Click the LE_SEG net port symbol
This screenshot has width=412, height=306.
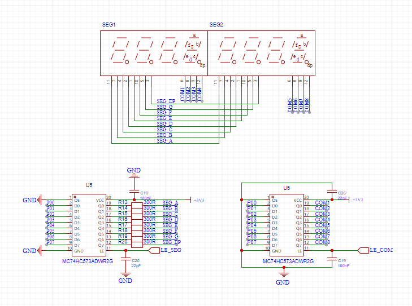[x=154, y=250]
